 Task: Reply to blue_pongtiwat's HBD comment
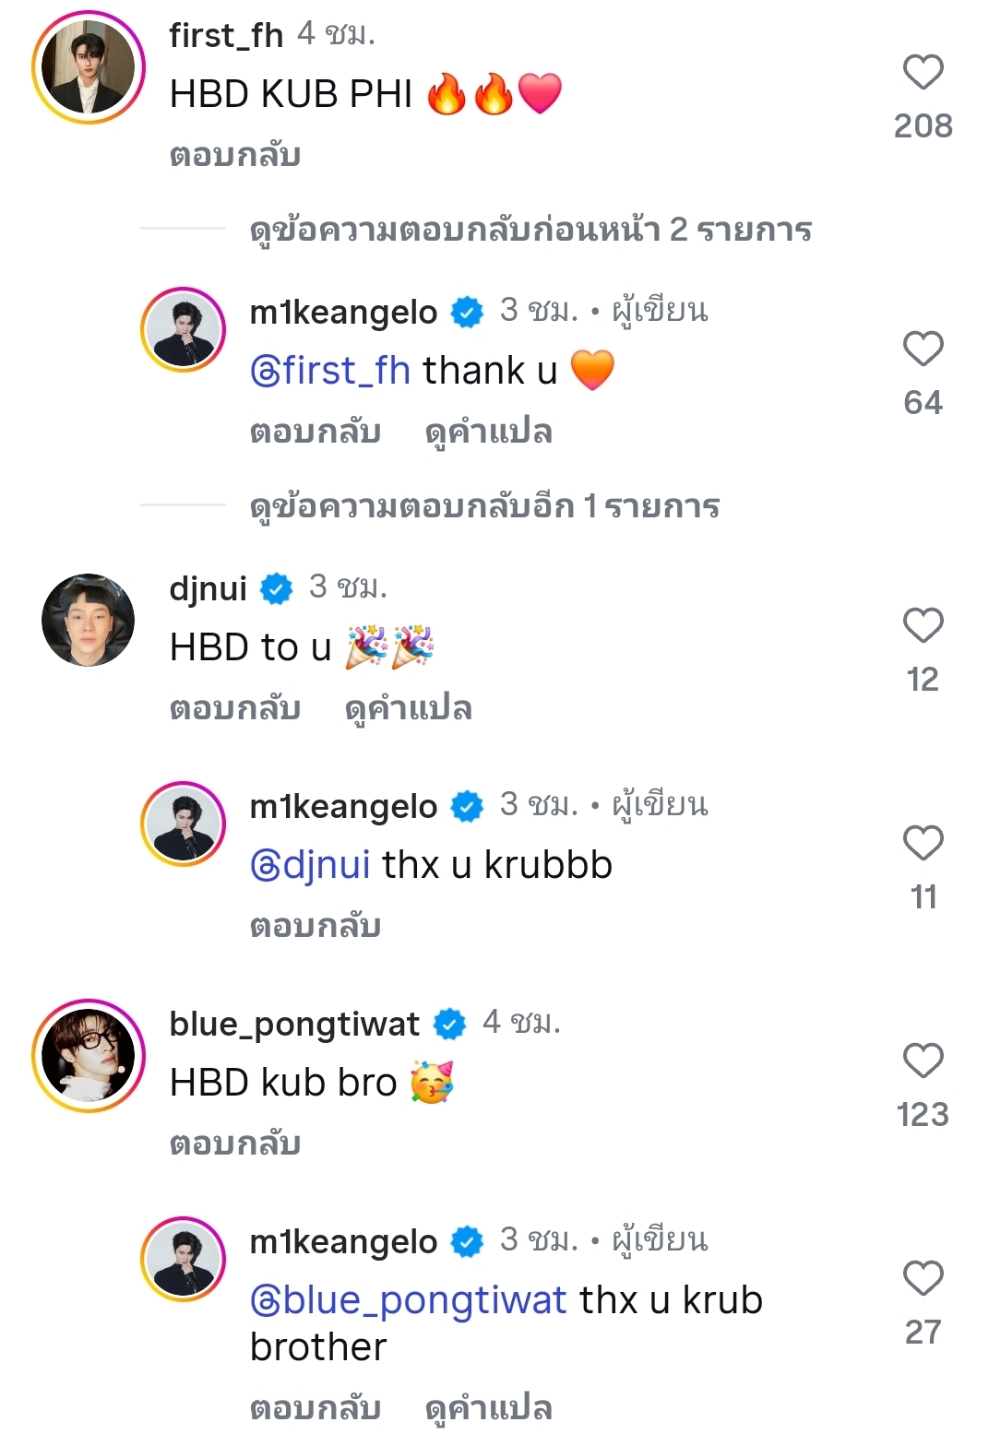click(235, 1144)
